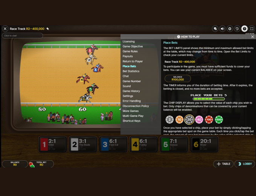Select Game Rules in help menu

(x=130, y=51)
